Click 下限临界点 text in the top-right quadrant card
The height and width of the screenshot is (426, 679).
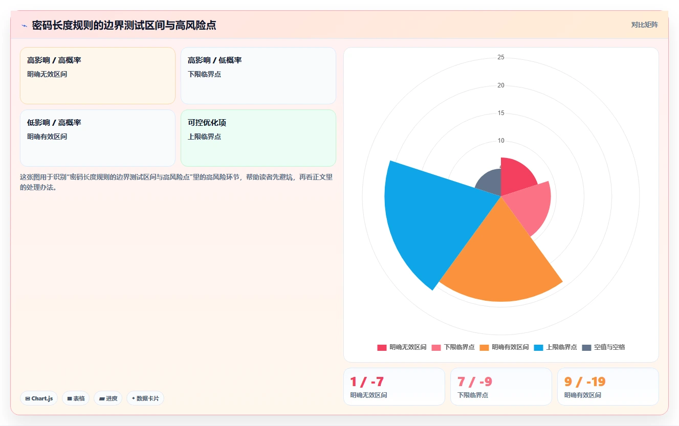[x=204, y=74]
